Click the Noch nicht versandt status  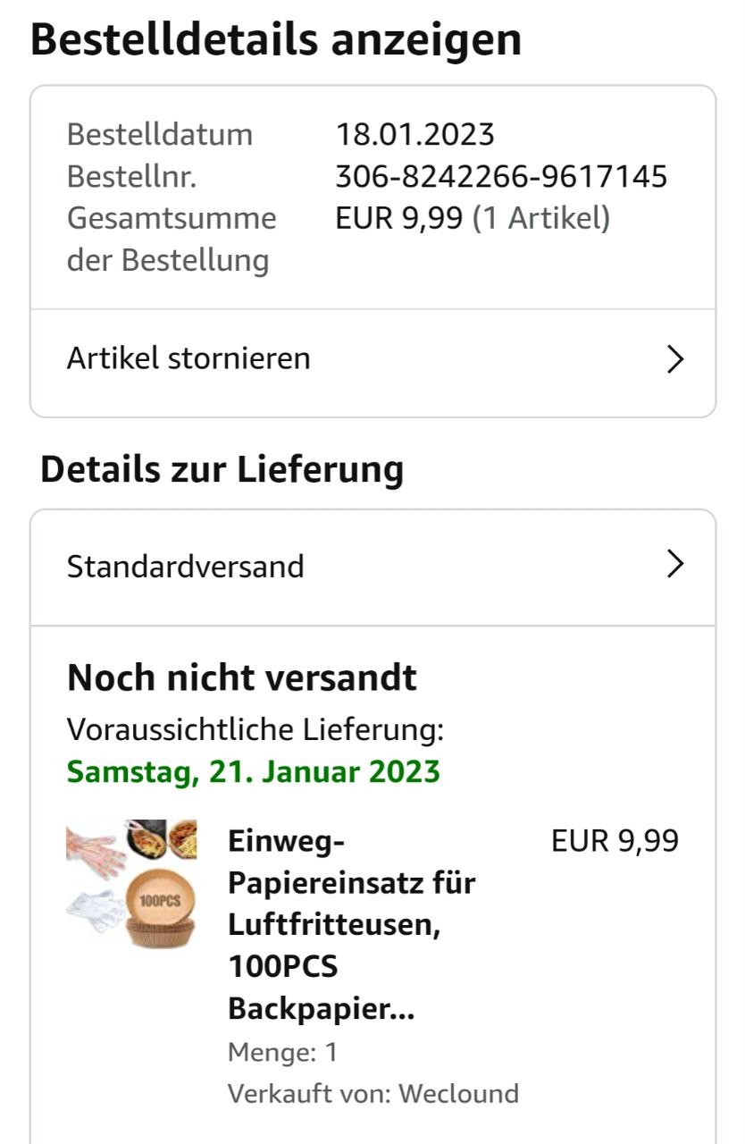pos(242,678)
